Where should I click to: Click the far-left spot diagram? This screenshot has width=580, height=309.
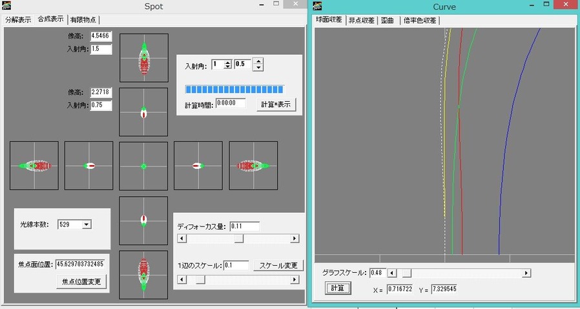click(34, 166)
